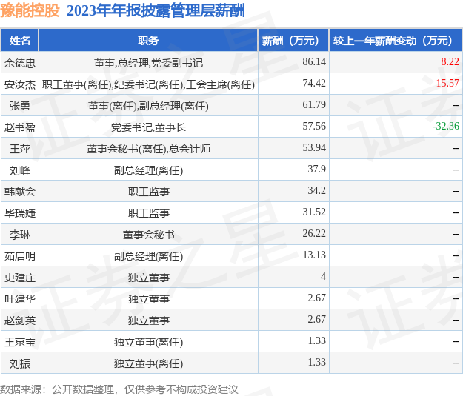
Task: Click the red change value 8.22
Action: click(450, 61)
